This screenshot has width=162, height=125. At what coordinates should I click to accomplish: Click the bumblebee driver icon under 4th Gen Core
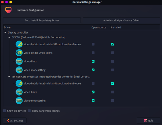pos(19,83)
